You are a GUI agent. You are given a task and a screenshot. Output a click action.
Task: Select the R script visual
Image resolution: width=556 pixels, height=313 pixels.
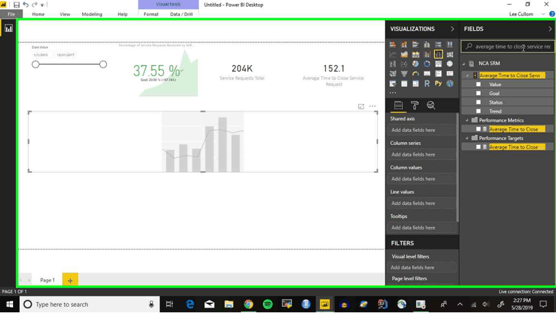click(x=427, y=83)
